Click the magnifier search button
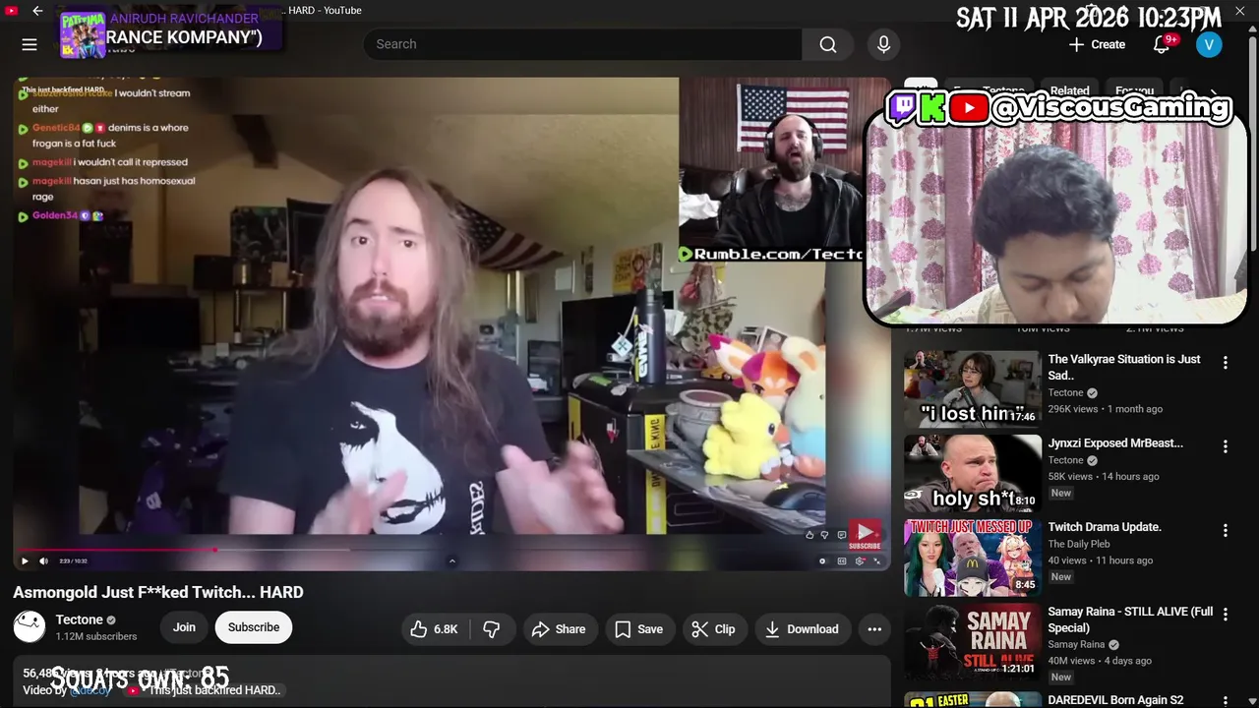This screenshot has height=708, width=1259. coord(828,44)
